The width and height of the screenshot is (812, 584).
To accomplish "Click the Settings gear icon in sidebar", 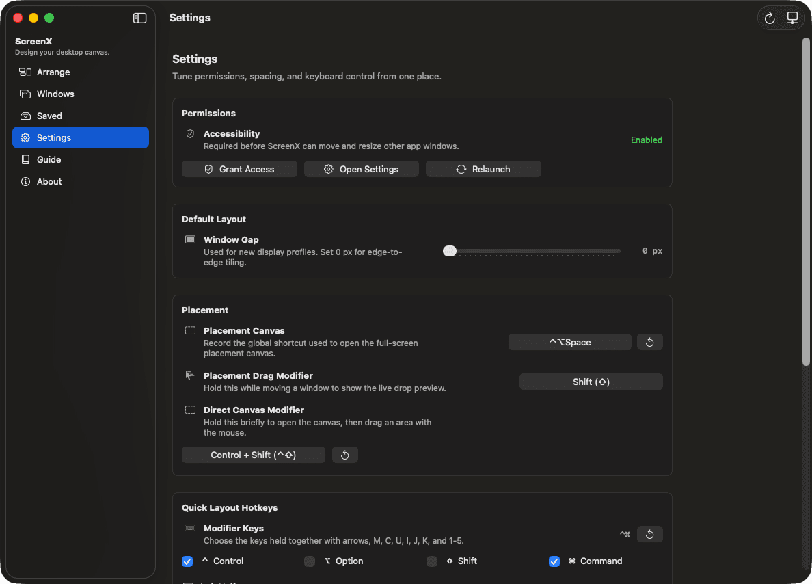I will (25, 137).
